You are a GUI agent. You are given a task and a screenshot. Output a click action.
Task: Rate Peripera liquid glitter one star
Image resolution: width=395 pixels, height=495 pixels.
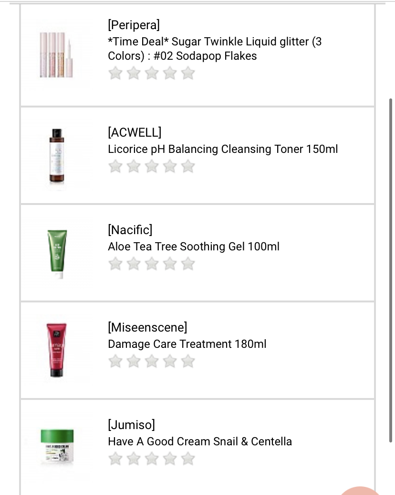(115, 73)
